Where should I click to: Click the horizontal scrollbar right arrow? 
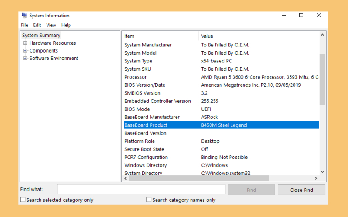pyautogui.click(x=316, y=178)
